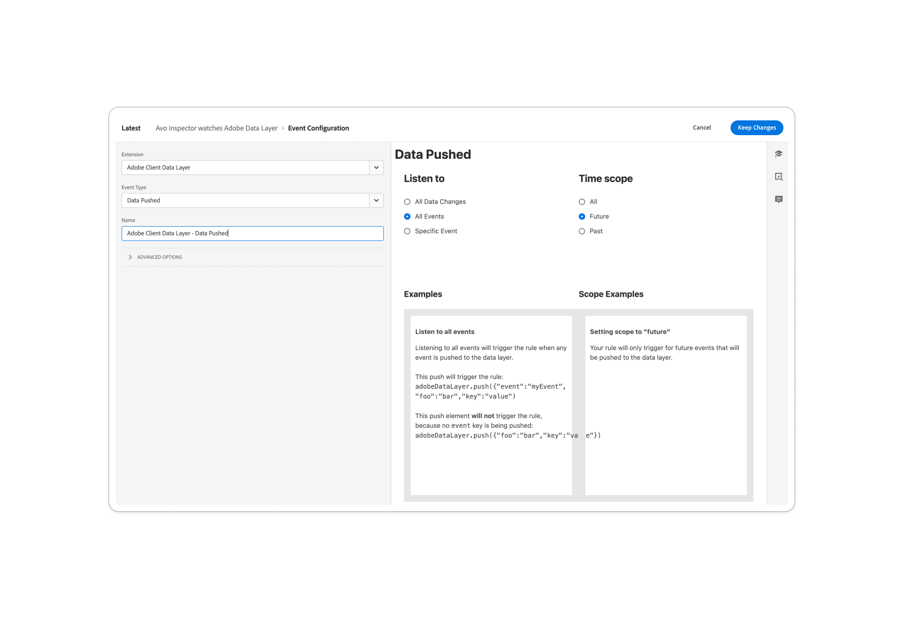Confirm Future time scope is selected
Image resolution: width=904 pixels, height=622 pixels.
pos(582,216)
